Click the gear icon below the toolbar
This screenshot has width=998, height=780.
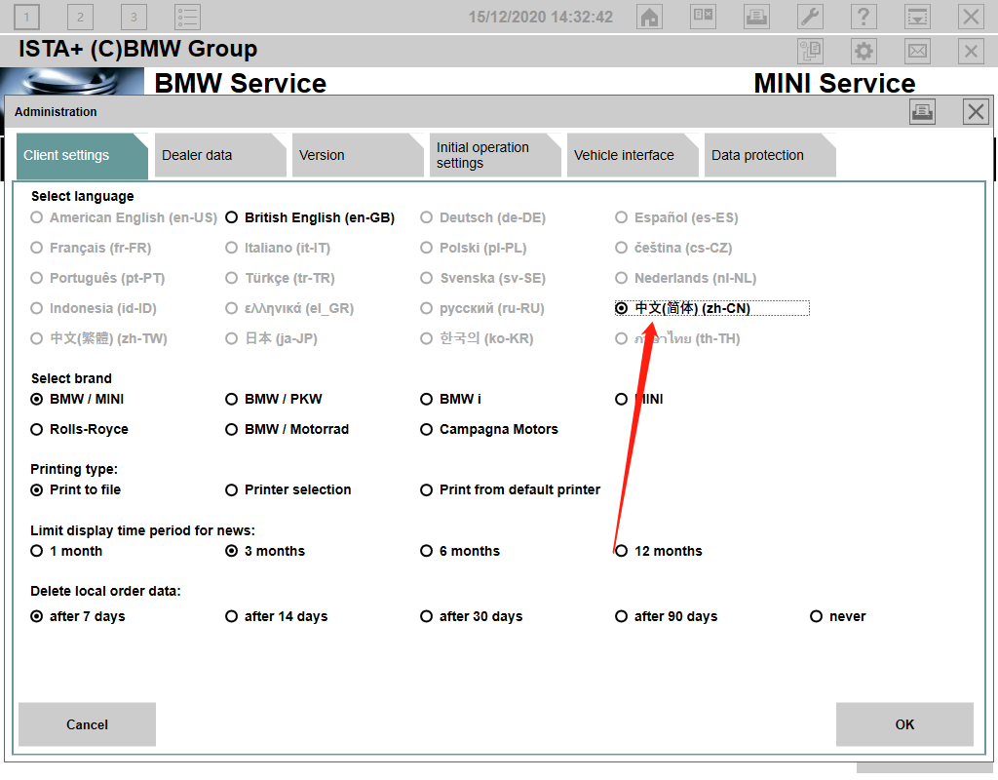click(x=864, y=52)
